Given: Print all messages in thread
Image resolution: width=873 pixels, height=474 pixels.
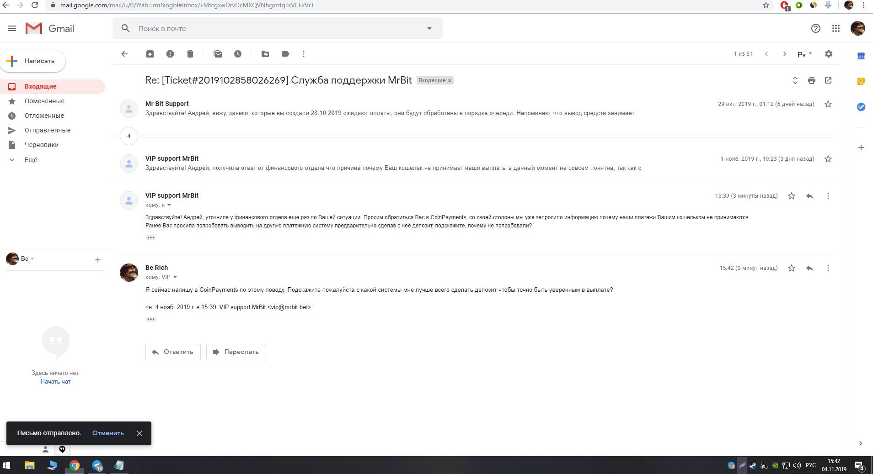Looking at the screenshot, I should 812,80.
